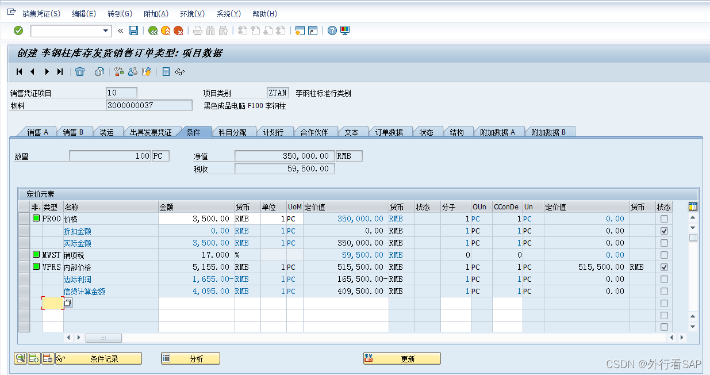This screenshot has height=375, width=710.
Task: Click the 59,500.00 value in MWST row
Action: (362, 255)
